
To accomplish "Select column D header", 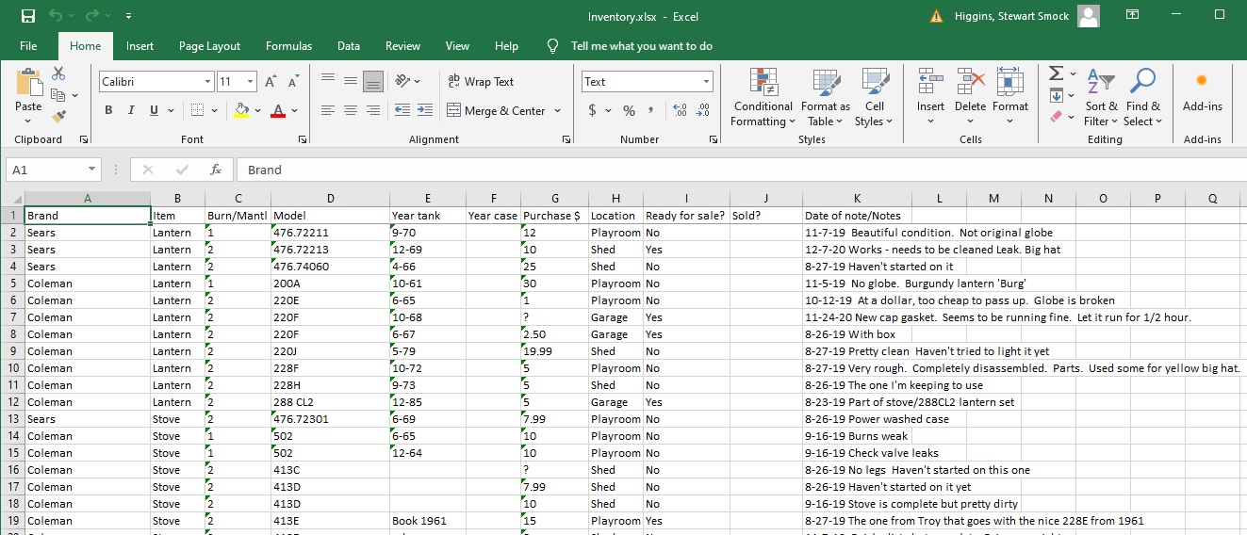I will (330, 198).
